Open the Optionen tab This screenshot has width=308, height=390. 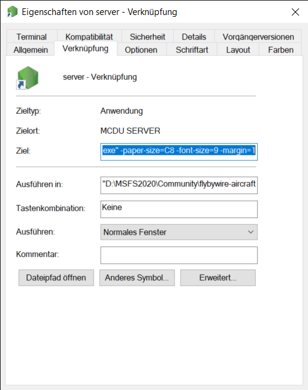pyautogui.click(x=141, y=50)
